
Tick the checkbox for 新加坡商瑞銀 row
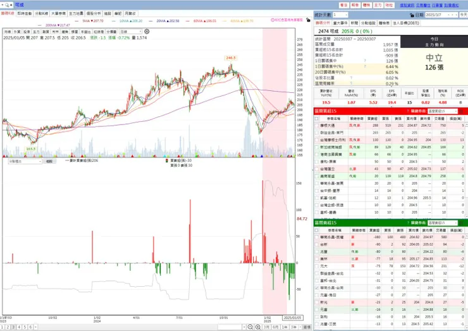tap(317, 147)
